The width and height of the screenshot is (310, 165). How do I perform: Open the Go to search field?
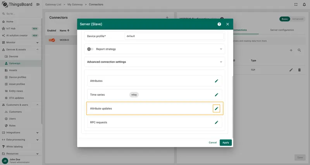21,14
